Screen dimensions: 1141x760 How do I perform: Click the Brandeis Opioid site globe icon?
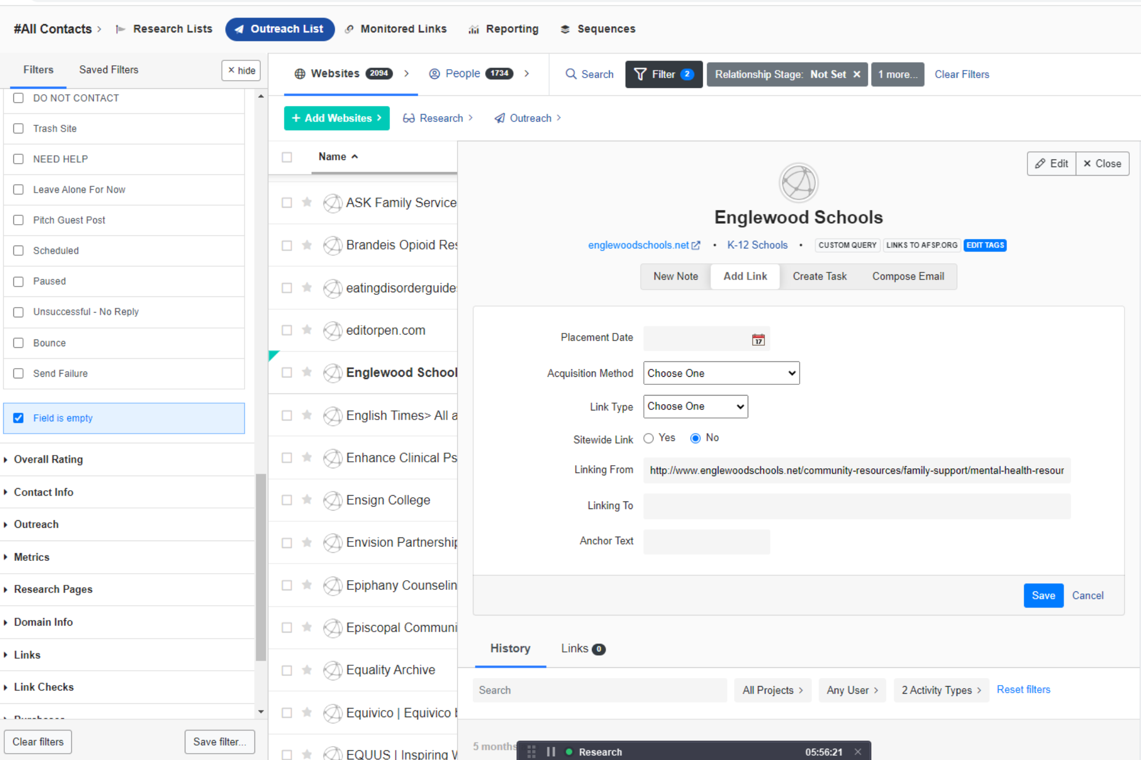pos(333,245)
